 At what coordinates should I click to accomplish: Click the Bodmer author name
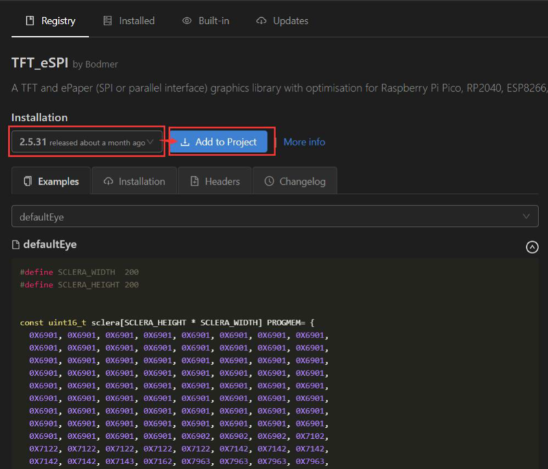click(101, 64)
